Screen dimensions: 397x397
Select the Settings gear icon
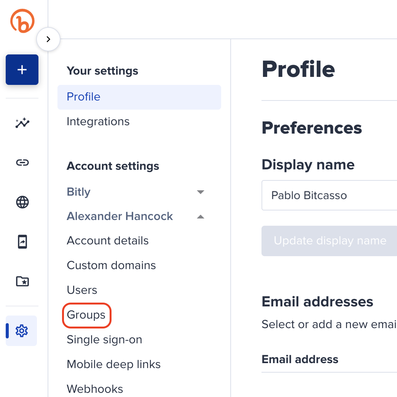coord(22,331)
